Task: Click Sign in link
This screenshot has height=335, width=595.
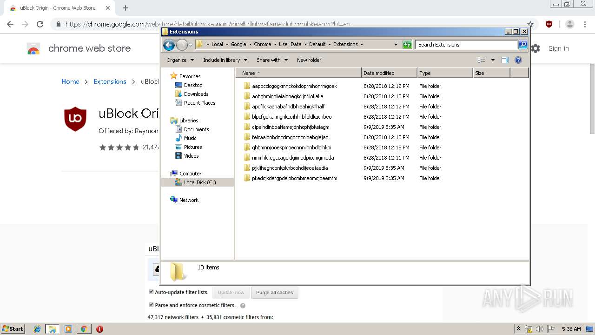Action: tap(558, 48)
